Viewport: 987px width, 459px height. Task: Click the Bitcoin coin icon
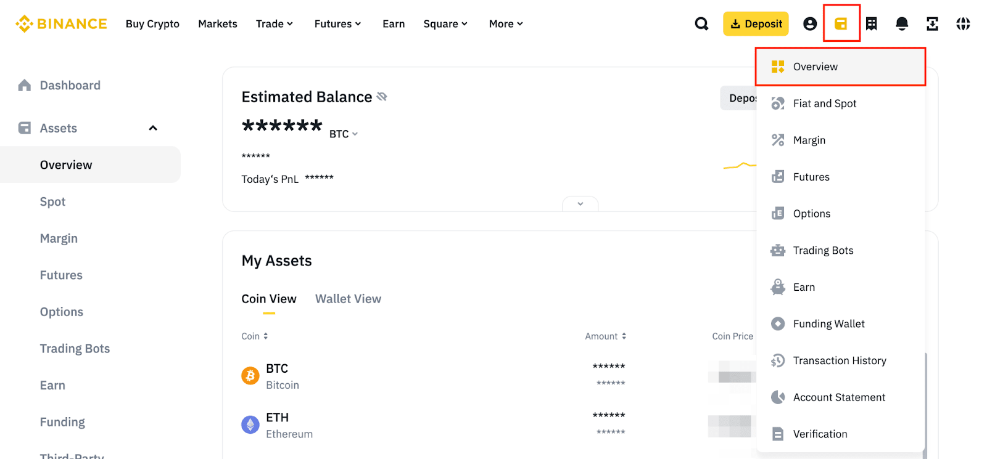click(250, 376)
